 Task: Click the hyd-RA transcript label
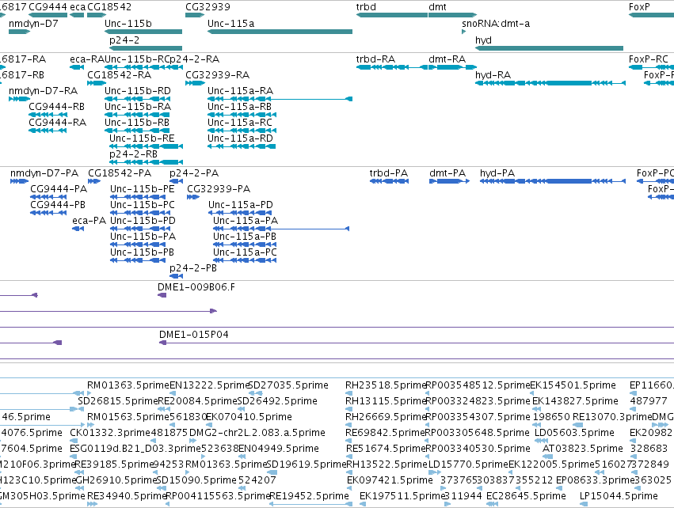point(493,74)
